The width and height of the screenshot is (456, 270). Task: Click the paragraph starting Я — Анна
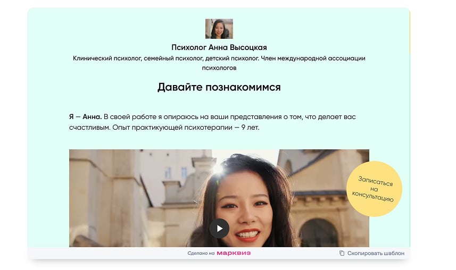(212, 122)
